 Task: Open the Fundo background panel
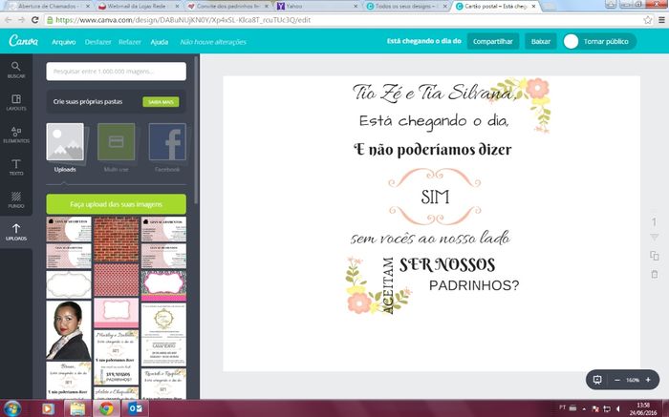point(16,199)
